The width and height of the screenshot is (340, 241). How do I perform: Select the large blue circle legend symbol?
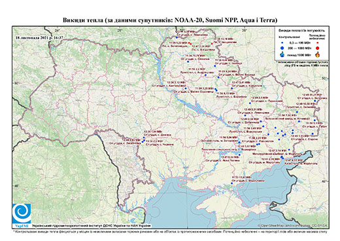point(282,48)
